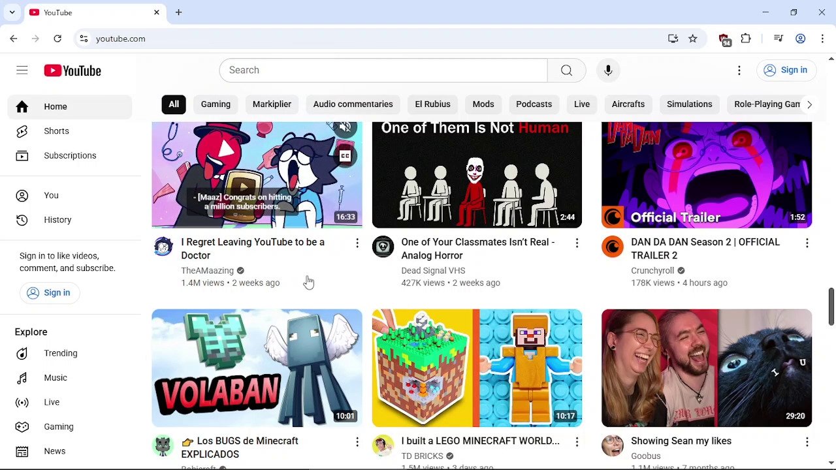Select the Simulations filter chip
This screenshot has height=470, width=836.
(689, 104)
